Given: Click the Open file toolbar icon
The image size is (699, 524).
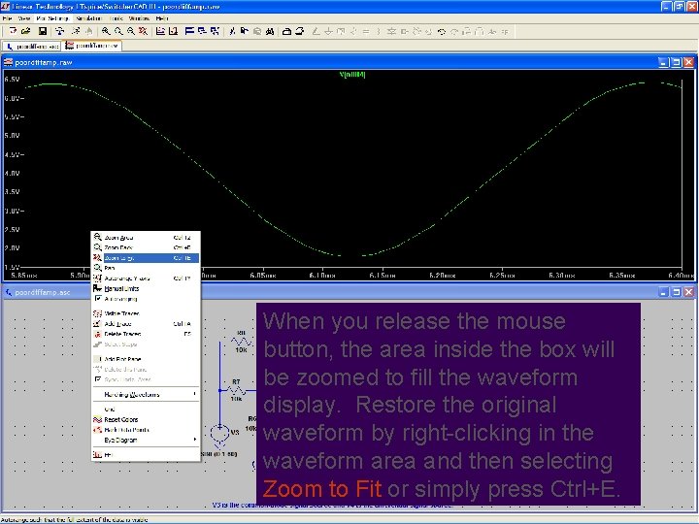Looking at the screenshot, I should click(26, 31).
